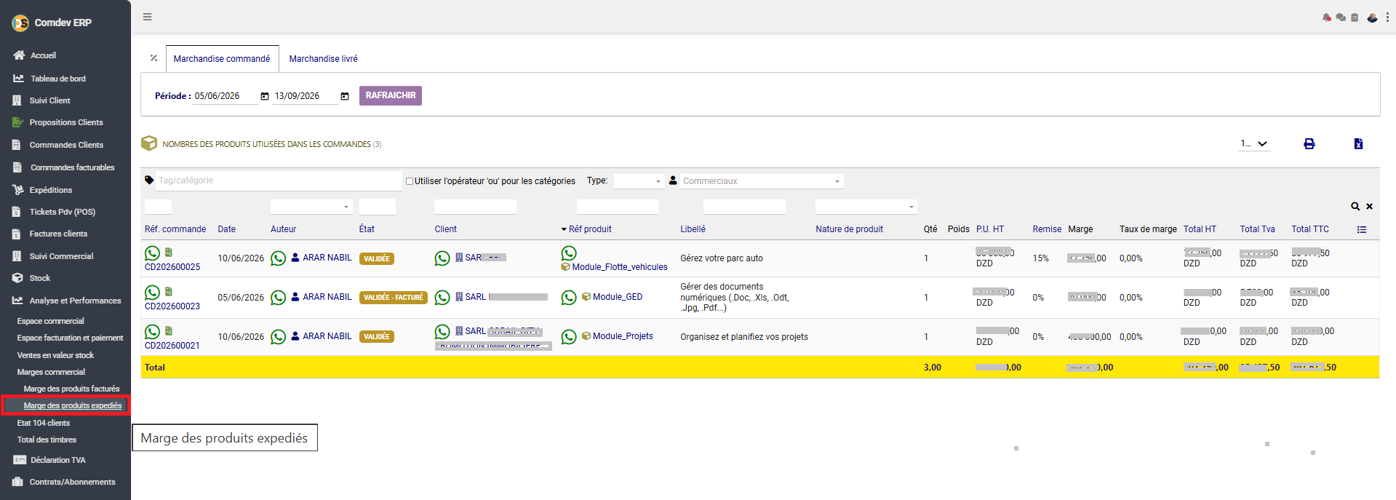Open product link Module_Flotte_vehicules

(x=620, y=267)
